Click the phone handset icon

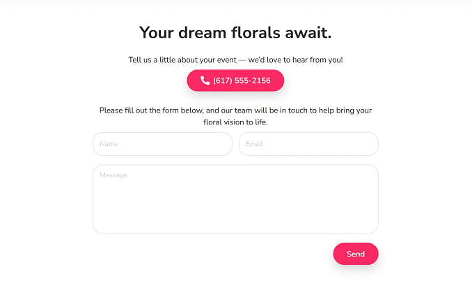[x=205, y=81]
